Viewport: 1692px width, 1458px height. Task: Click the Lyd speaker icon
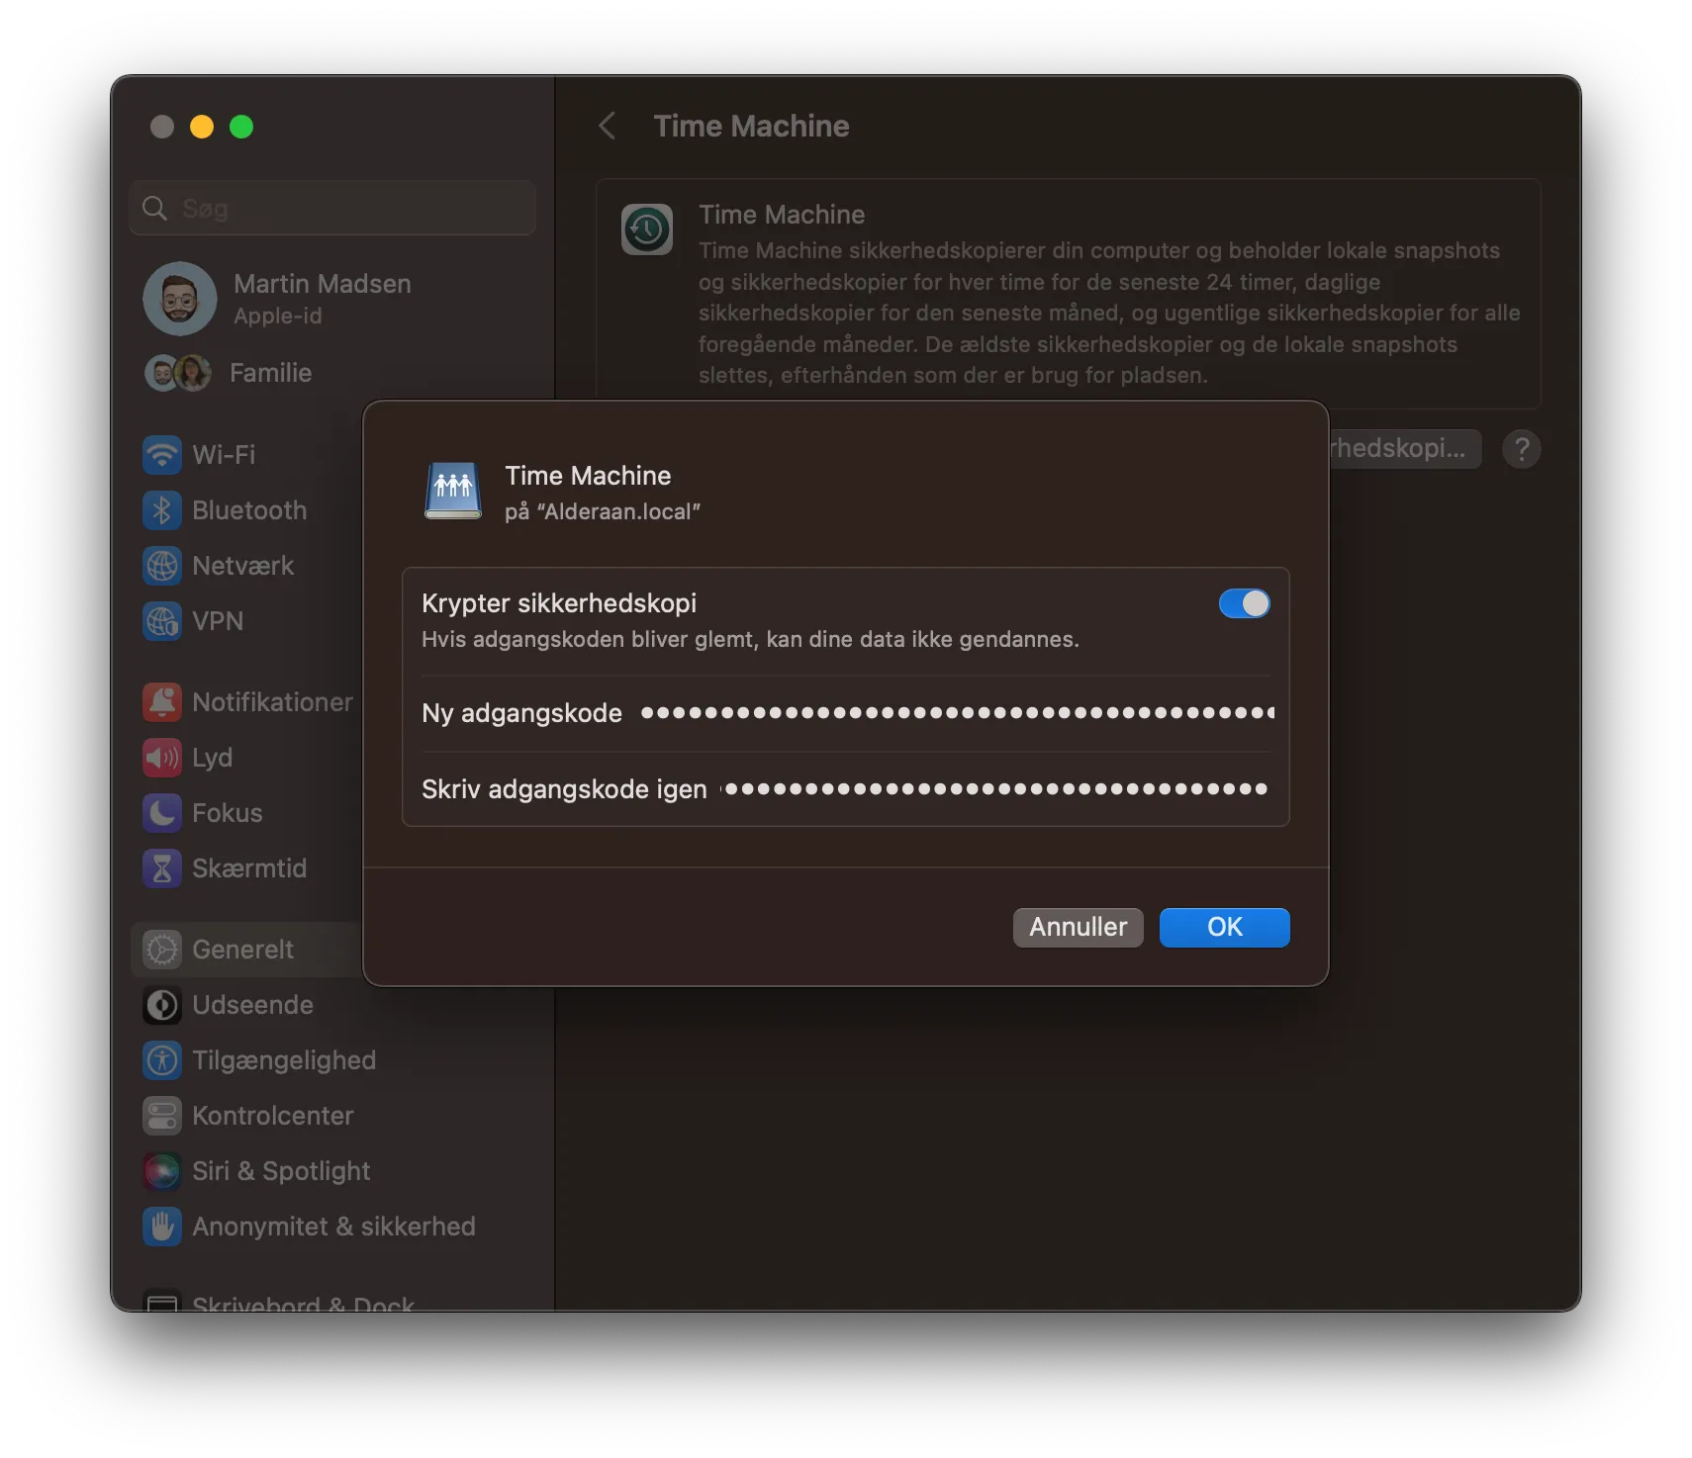[161, 758]
